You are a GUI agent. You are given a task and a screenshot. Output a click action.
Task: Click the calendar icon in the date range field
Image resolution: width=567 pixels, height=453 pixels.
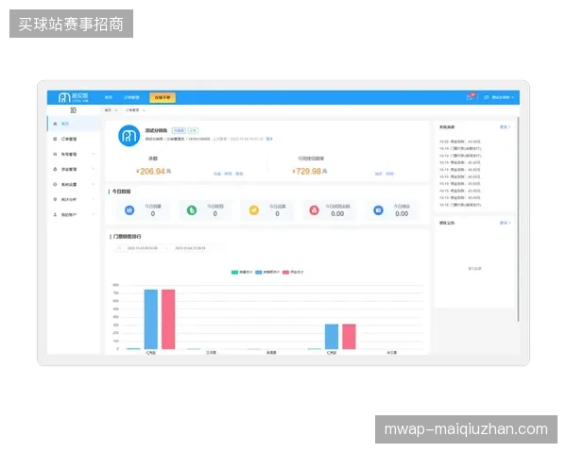pyautogui.click(x=119, y=248)
